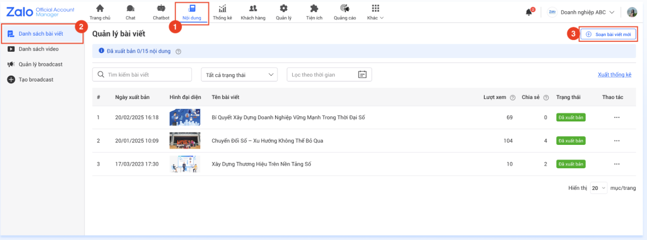Click the Tìm kiếm bài viết search field
647x240 pixels.
142,75
